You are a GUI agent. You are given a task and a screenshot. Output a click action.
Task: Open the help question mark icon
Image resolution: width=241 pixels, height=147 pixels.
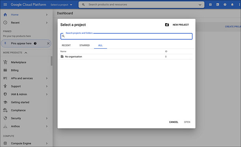[225, 5]
